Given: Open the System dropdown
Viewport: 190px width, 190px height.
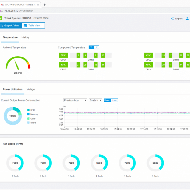Looking at the screenshot, I should pos(95,100).
